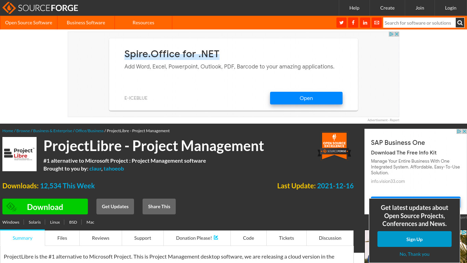The height and width of the screenshot is (263, 467).
Task: Open the Business Software menu
Action: (86, 23)
